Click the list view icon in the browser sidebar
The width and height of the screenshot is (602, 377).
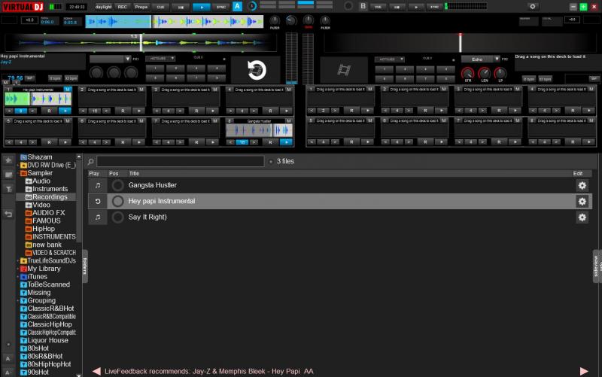click(8, 175)
